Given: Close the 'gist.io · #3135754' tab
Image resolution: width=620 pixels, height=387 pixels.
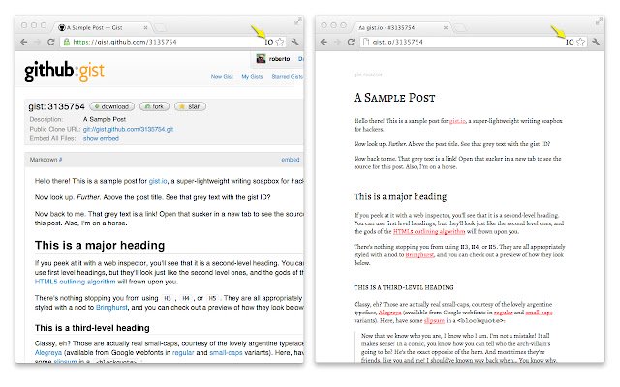Looking at the screenshot, I should [446, 28].
